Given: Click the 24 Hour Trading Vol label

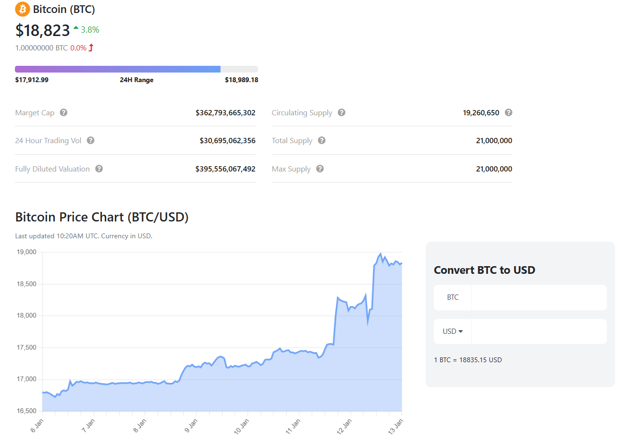Looking at the screenshot, I should (x=48, y=141).
